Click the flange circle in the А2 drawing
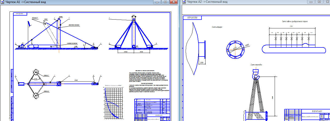330x121 pixels. (x=235, y=49)
